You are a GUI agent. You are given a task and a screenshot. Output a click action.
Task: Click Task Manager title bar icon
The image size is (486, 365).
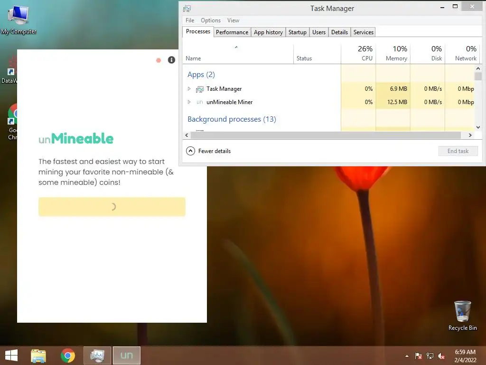tap(187, 9)
